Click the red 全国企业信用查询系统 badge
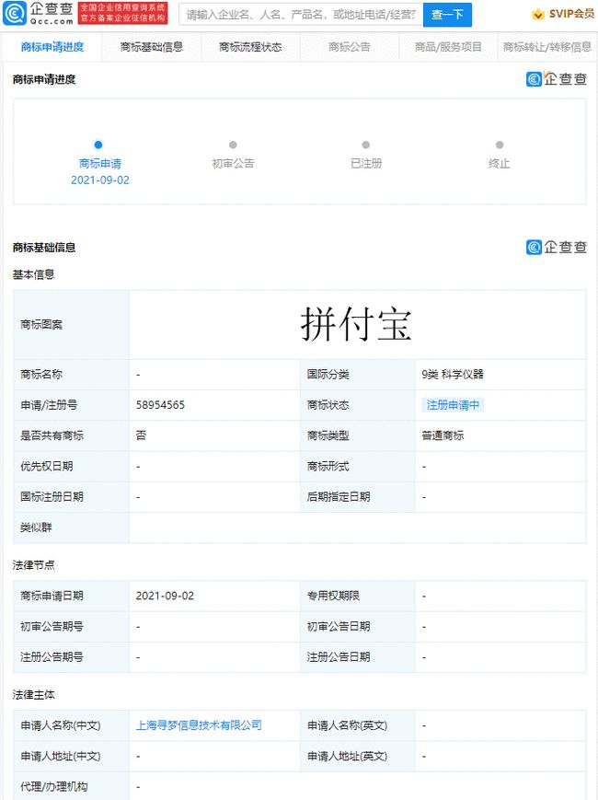Viewport: 598px width, 800px height. click(123, 13)
